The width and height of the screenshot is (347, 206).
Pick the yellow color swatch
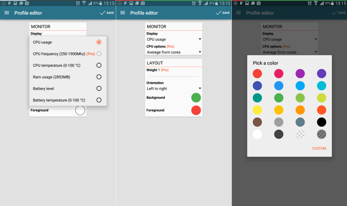point(257,110)
